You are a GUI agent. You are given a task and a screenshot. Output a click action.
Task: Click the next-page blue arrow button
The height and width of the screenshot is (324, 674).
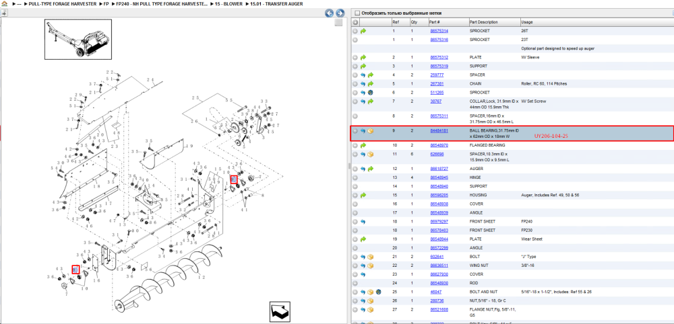[340, 13]
